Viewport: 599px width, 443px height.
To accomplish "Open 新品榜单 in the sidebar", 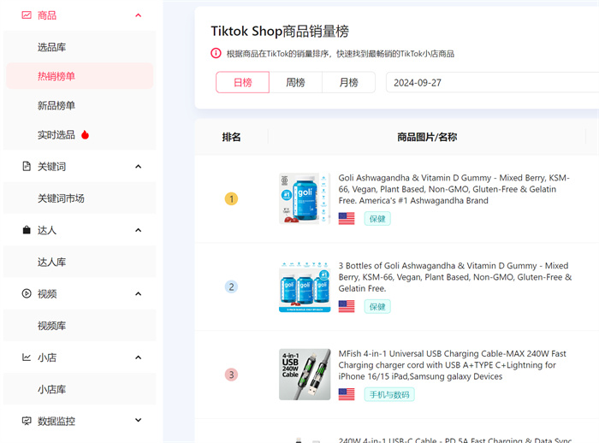I will (x=80, y=105).
